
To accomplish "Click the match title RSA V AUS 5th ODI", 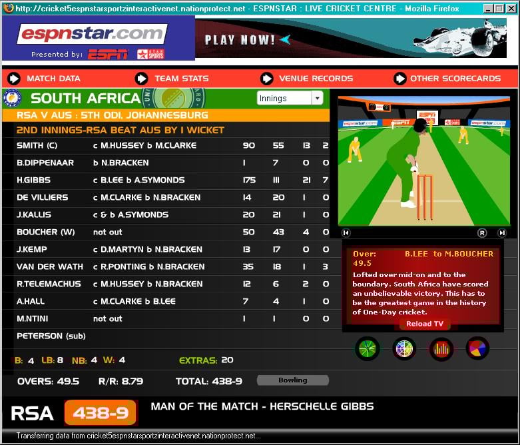I will point(113,115).
